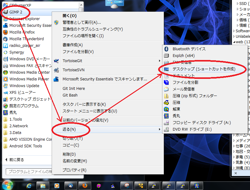
Task: Expand the TortoiseGit submenu arrow
Action: point(159,61)
